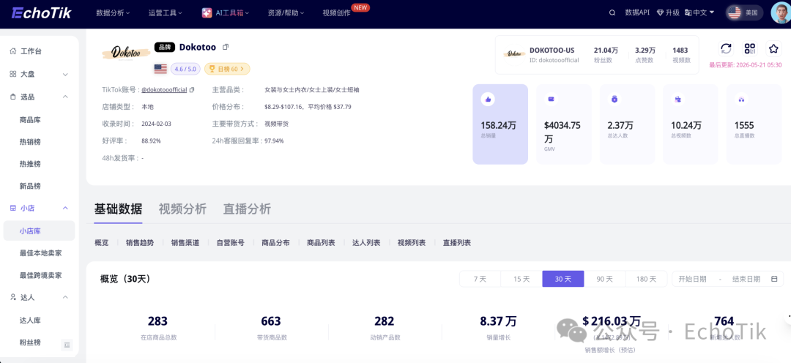Click the AI工具箱 sparkle icon

[x=207, y=13]
